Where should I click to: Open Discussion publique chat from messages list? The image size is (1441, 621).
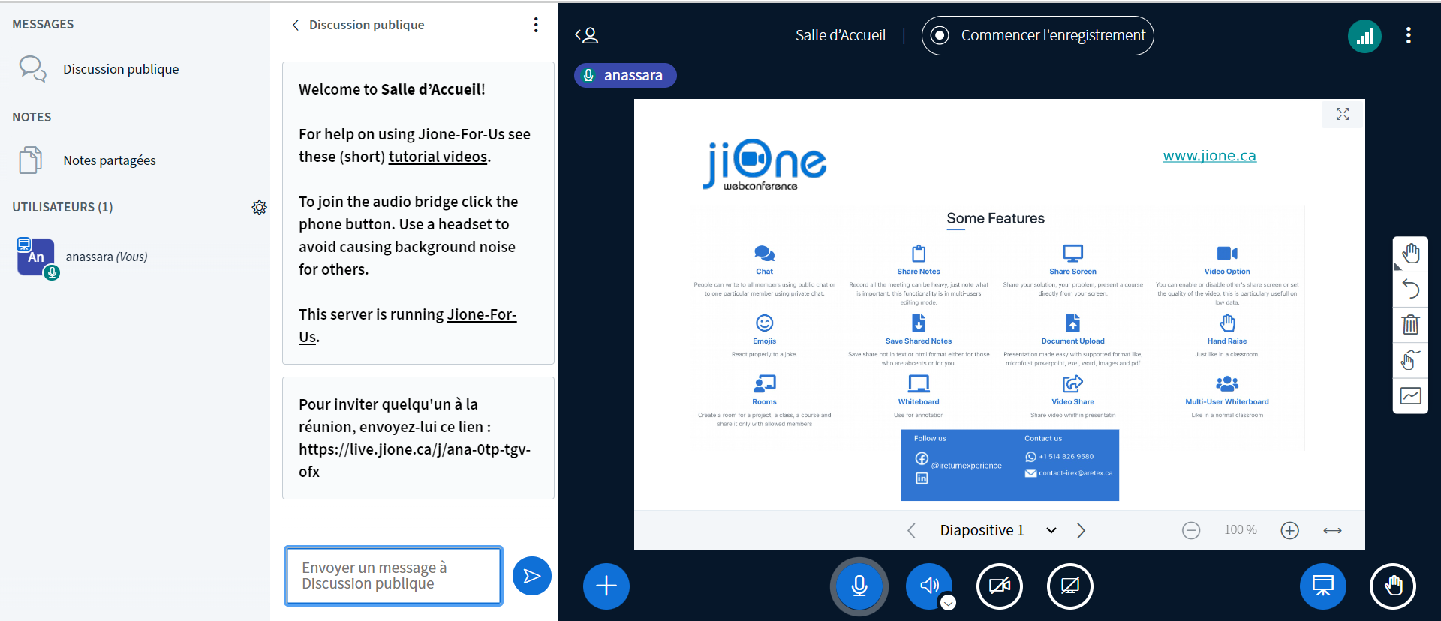click(135, 69)
